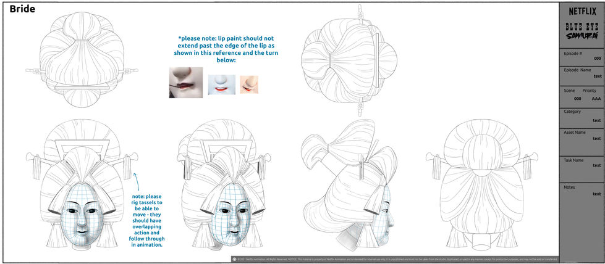Click the 'Episode Name' label
The image size is (605, 264).
[577, 70]
